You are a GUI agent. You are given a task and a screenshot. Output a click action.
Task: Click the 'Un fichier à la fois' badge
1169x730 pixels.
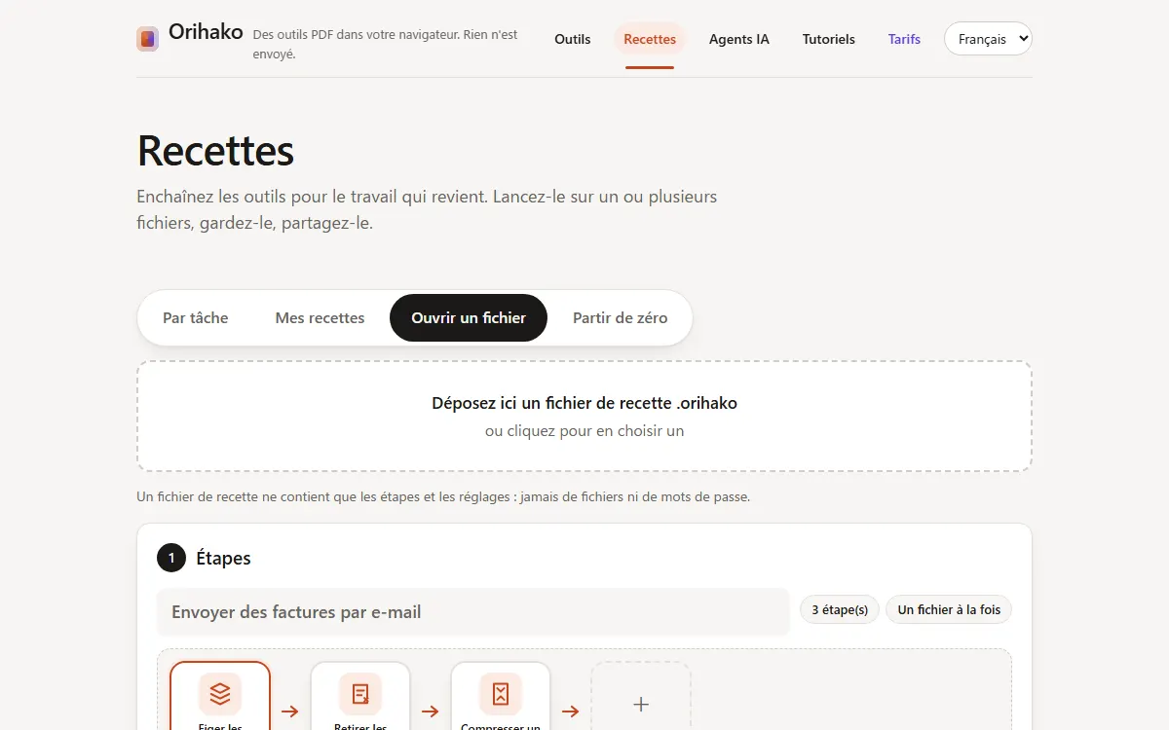pyautogui.click(x=949, y=609)
